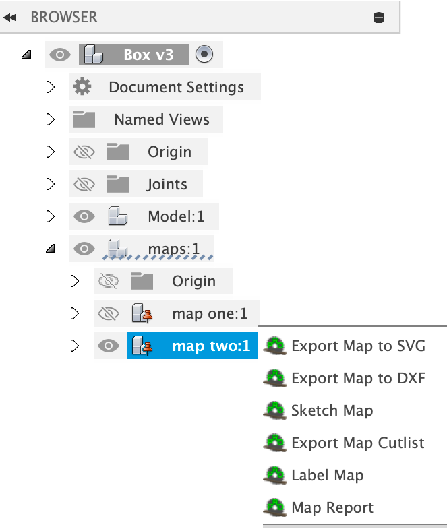The width and height of the screenshot is (447, 531).
Task: Select the map one:1 label
Action: click(x=210, y=313)
